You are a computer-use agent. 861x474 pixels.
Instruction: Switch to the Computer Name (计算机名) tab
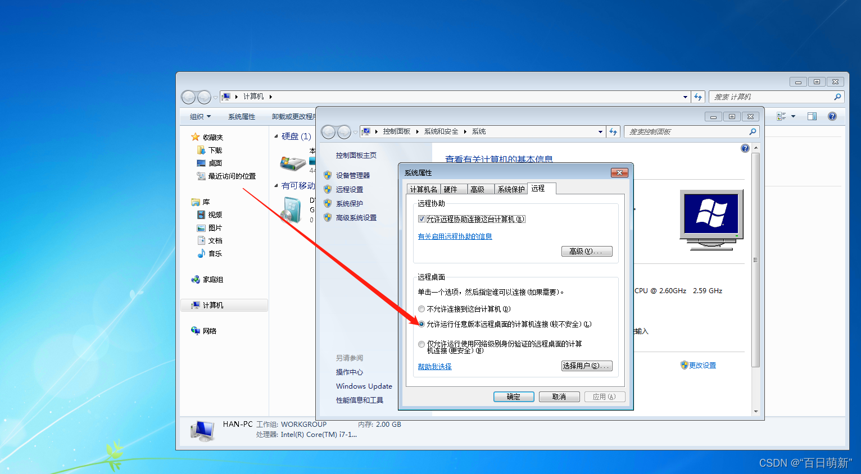tap(423, 189)
